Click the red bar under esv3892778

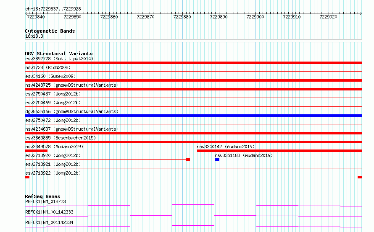193,63
